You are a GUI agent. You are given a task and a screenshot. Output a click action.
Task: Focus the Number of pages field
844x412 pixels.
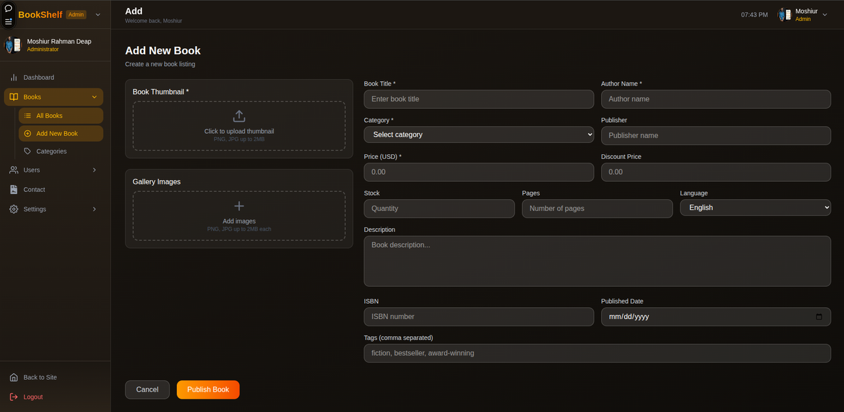[597, 208]
